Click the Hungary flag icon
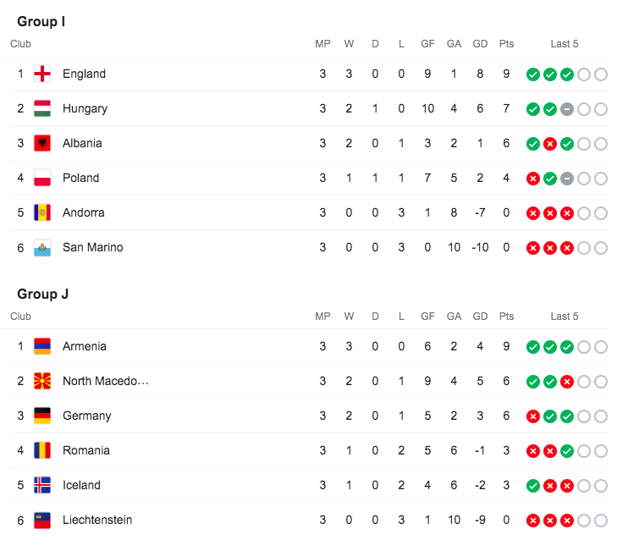Screen dimensions: 628x551 42,108
